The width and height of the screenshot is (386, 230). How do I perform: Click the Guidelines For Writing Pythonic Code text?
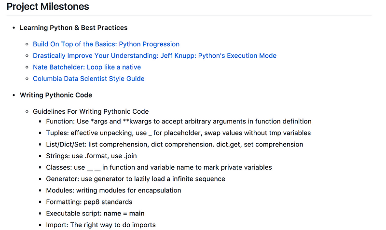click(x=91, y=111)
